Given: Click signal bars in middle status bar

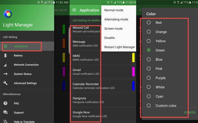Looking at the screenshot, I should tap(115, 2).
